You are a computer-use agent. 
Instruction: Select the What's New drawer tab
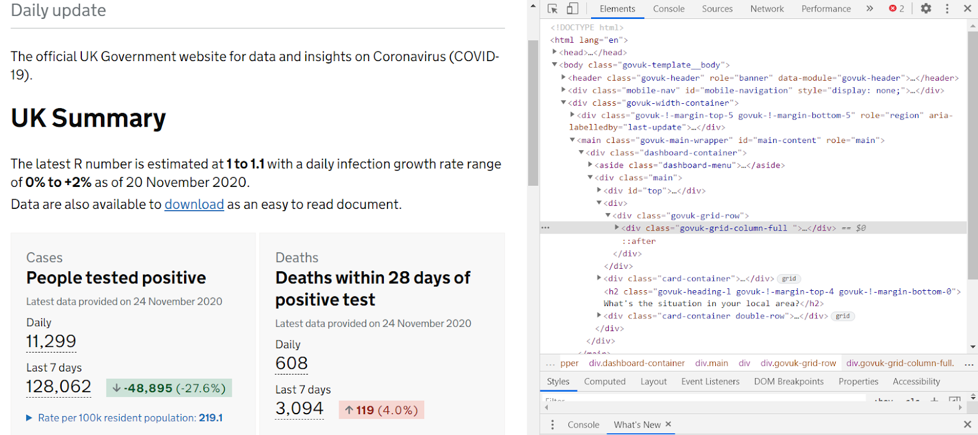(x=637, y=425)
